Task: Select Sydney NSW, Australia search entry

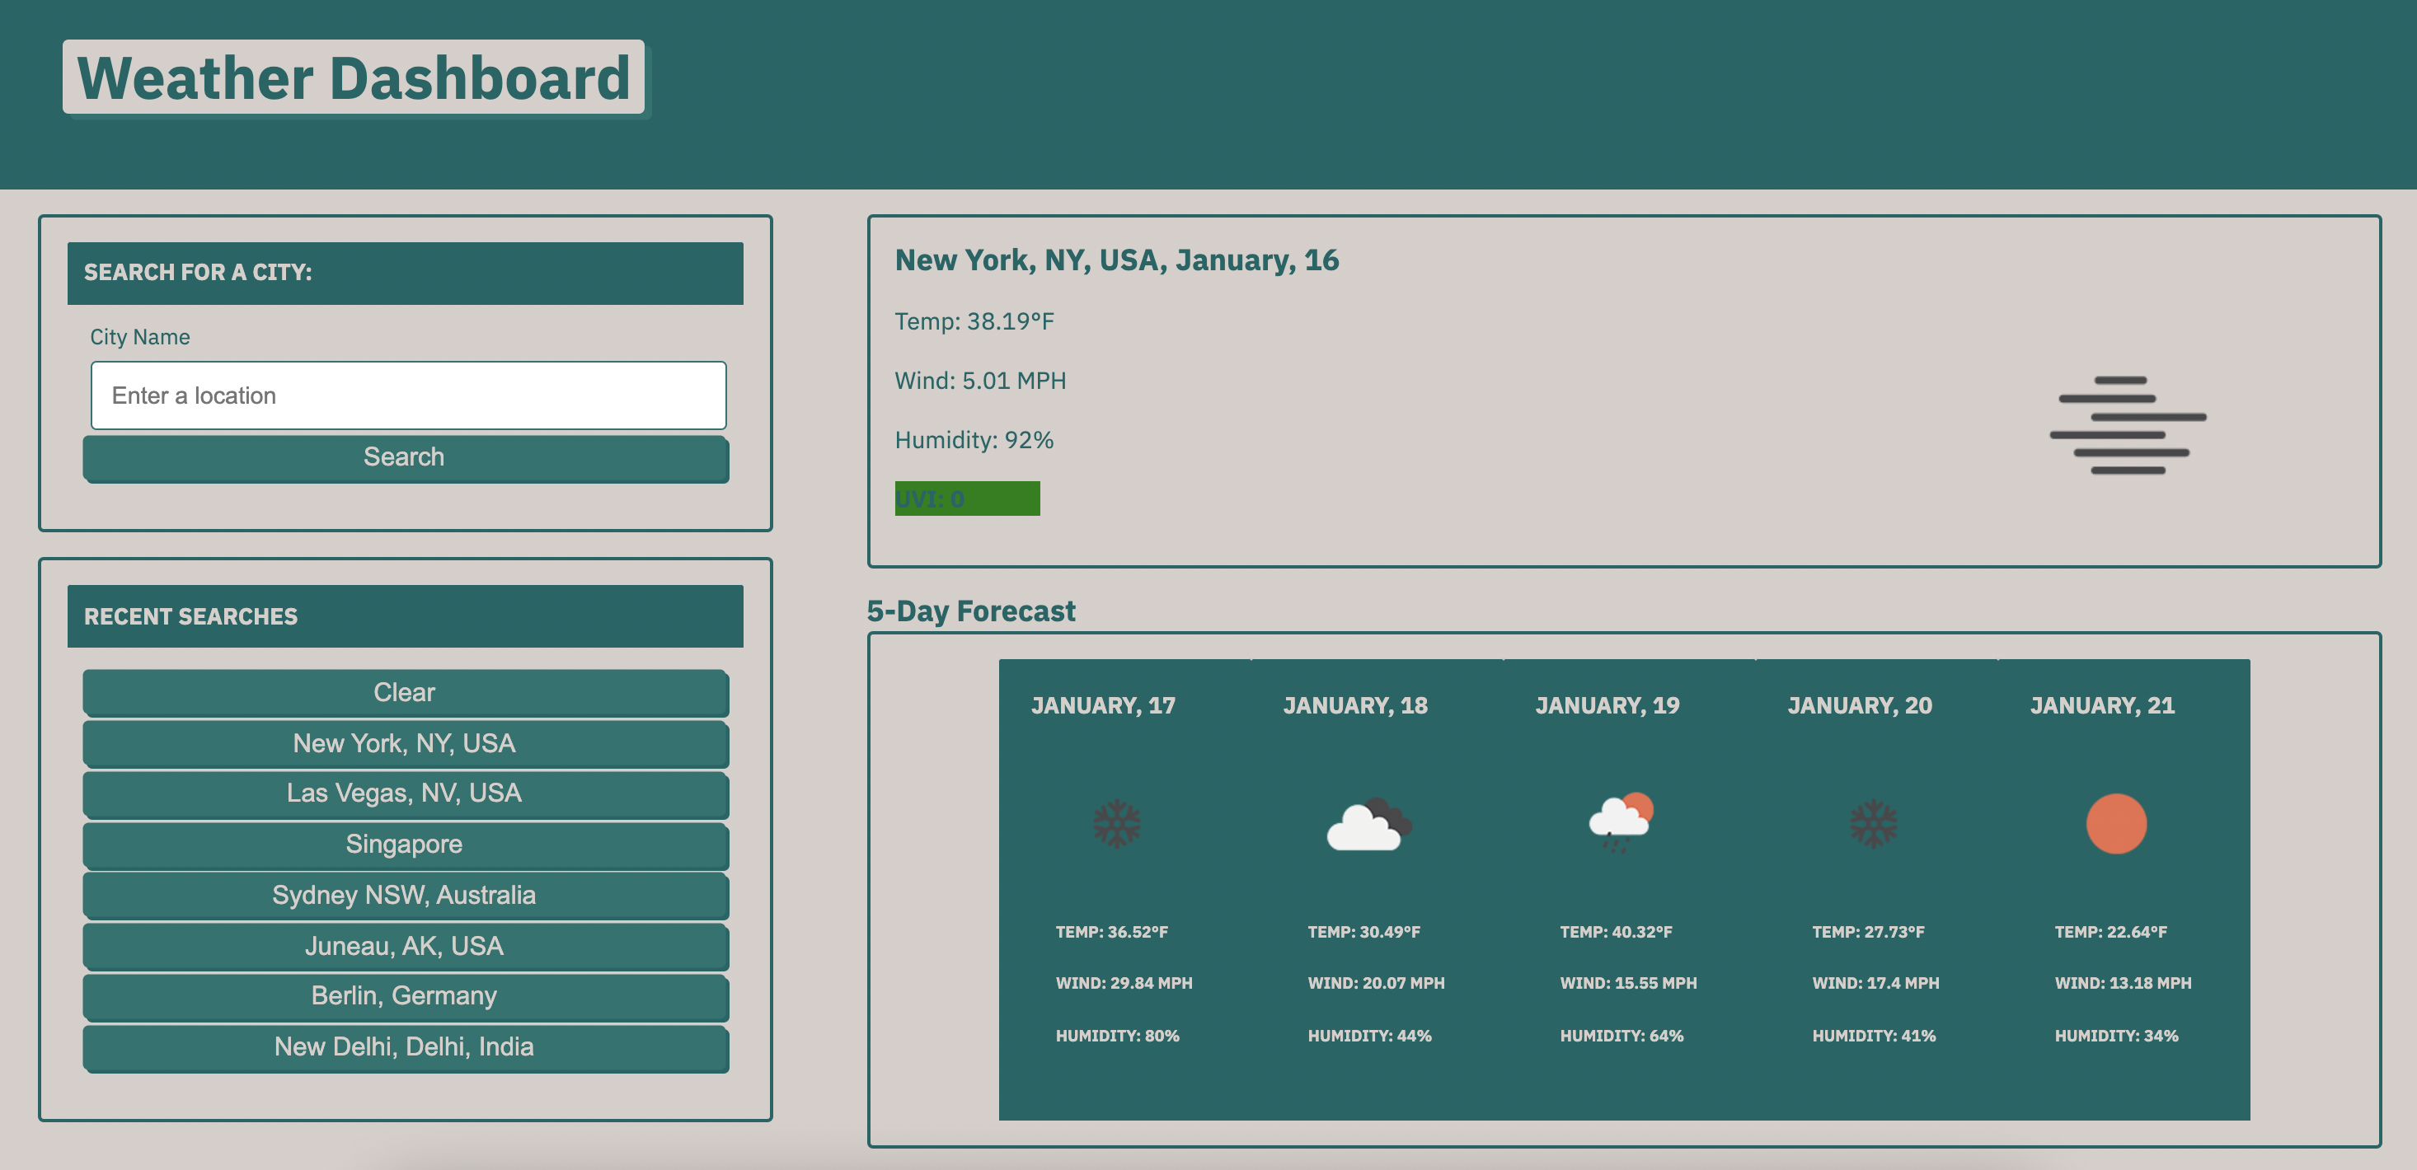Action: (x=405, y=896)
